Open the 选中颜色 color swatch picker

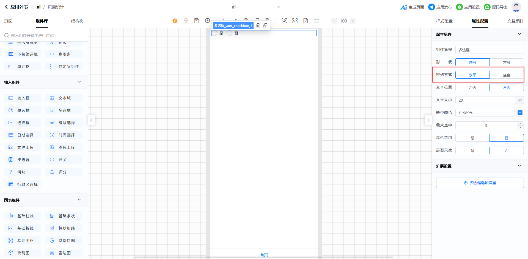520,113
